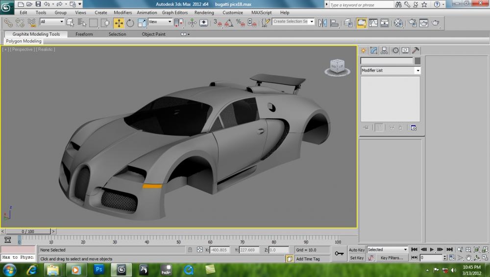Open the Undo history dropdown arrow
This screenshot has height=277, width=490.
click(x=53, y=4)
